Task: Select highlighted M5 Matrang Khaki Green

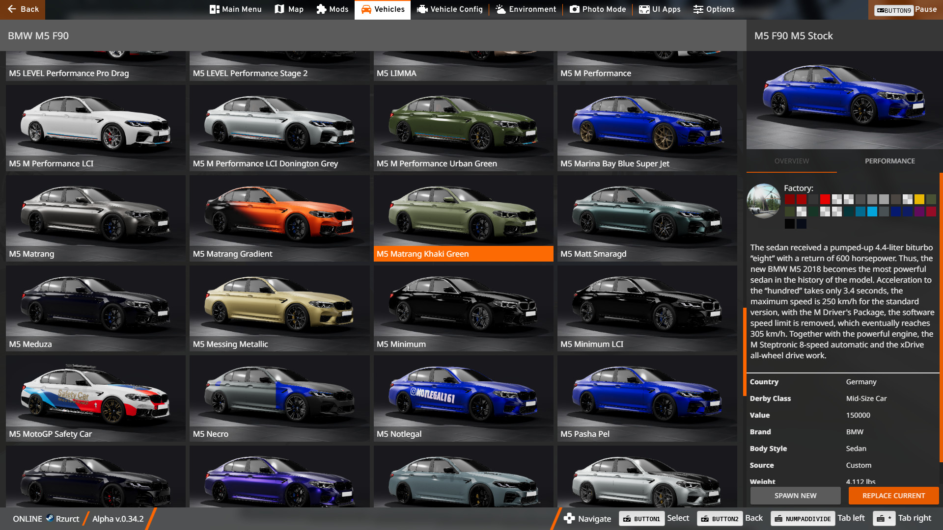Action: (x=463, y=218)
